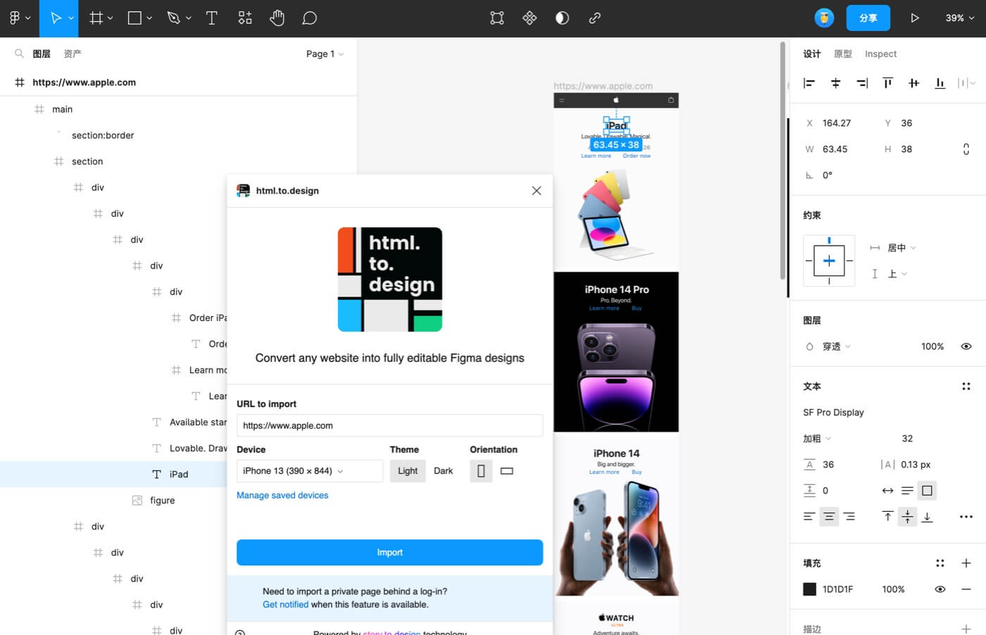This screenshot has width=986, height=635.
Task: Open more text type options
Action: click(966, 517)
